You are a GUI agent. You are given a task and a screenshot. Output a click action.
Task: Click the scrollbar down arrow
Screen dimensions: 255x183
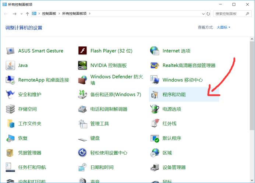[252, 180]
